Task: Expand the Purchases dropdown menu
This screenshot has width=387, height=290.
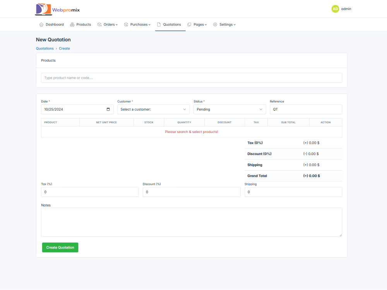Action: click(x=137, y=24)
